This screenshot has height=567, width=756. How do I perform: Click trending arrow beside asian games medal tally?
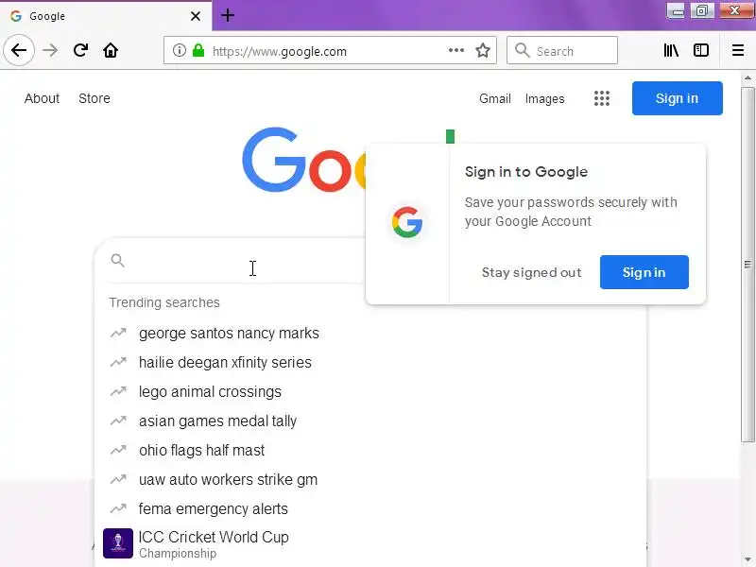point(118,421)
